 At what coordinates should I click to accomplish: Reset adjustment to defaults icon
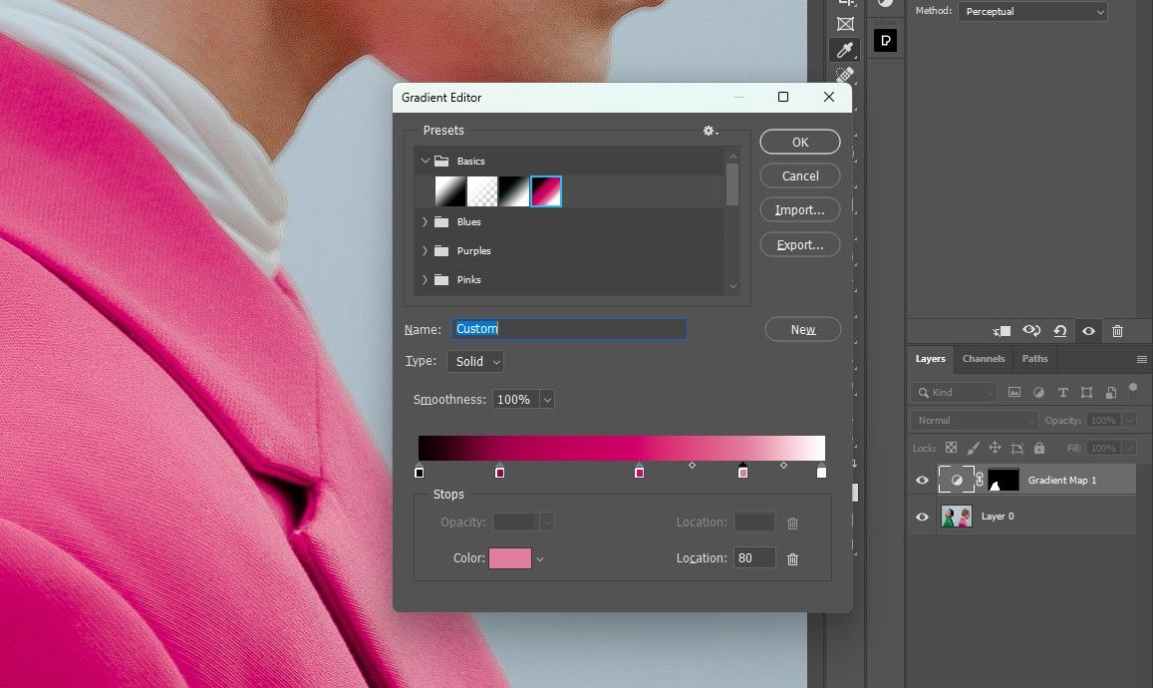click(x=1059, y=331)
